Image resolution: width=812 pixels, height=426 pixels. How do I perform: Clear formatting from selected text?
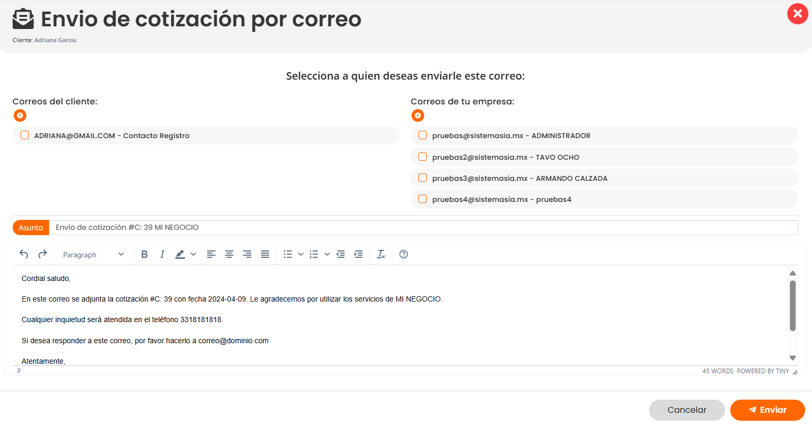tap(381, 254)
